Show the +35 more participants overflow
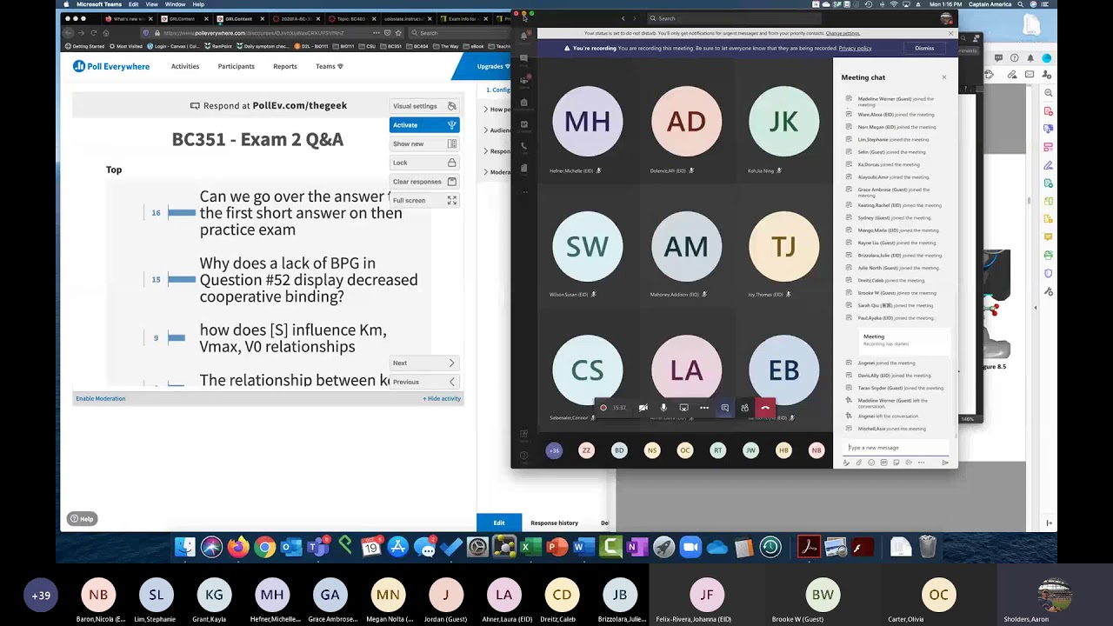The width and height of the screenshot is (1113, 626). pyautogui.click(x=554, y=450)
